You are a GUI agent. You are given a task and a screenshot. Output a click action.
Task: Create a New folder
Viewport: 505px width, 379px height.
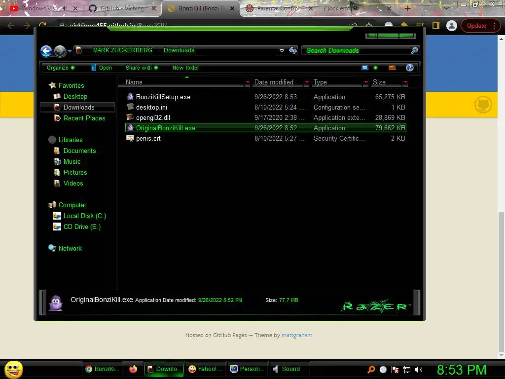(x=186, y=68)
